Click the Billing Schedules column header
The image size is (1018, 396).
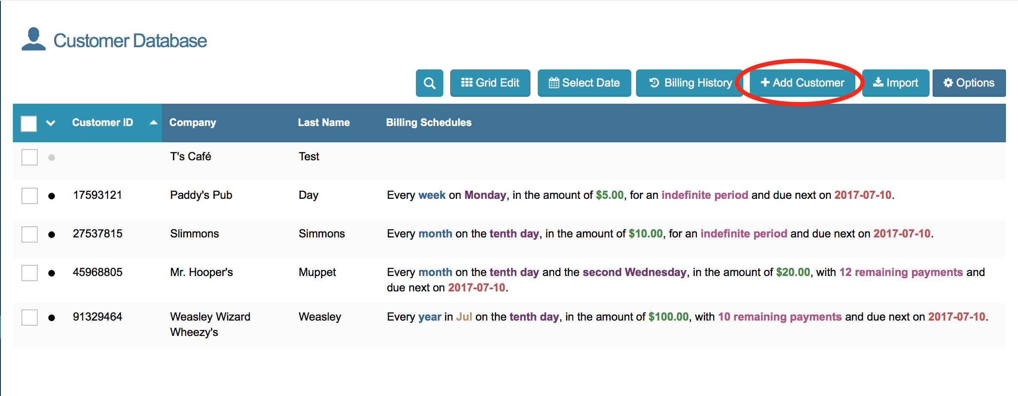click(428, 123)
